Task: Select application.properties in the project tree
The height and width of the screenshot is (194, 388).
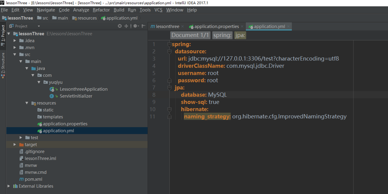Action: tap(65, 124)
